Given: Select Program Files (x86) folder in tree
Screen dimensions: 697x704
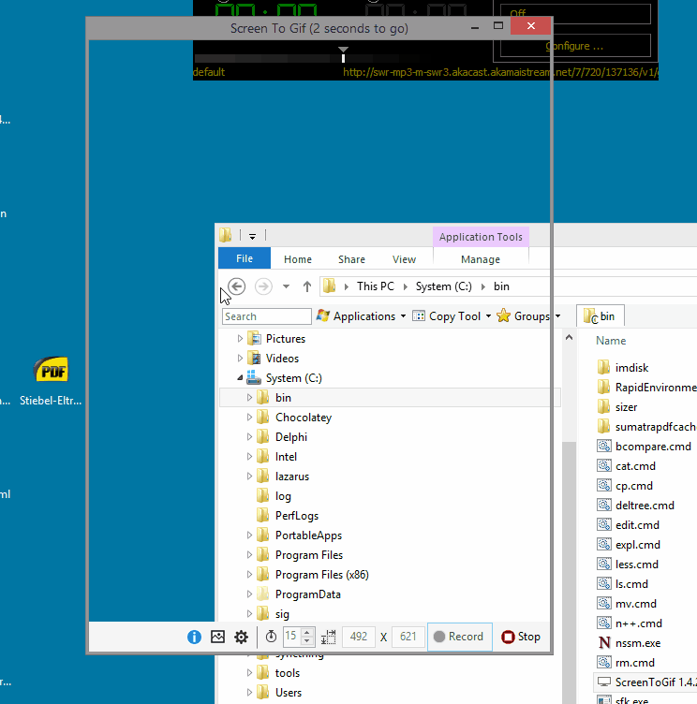Looking at the screenshot, I should click(321, 575).
